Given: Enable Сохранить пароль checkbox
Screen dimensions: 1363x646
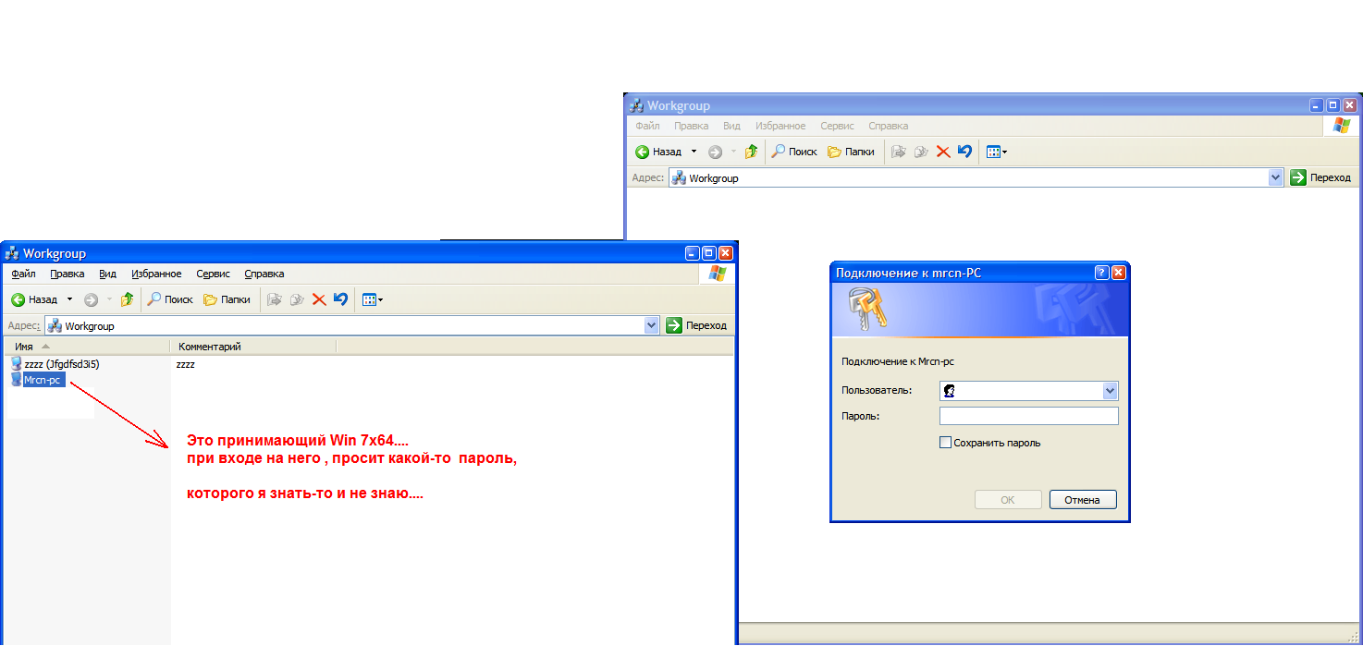Looking at the screenshot, I should 945,443.
